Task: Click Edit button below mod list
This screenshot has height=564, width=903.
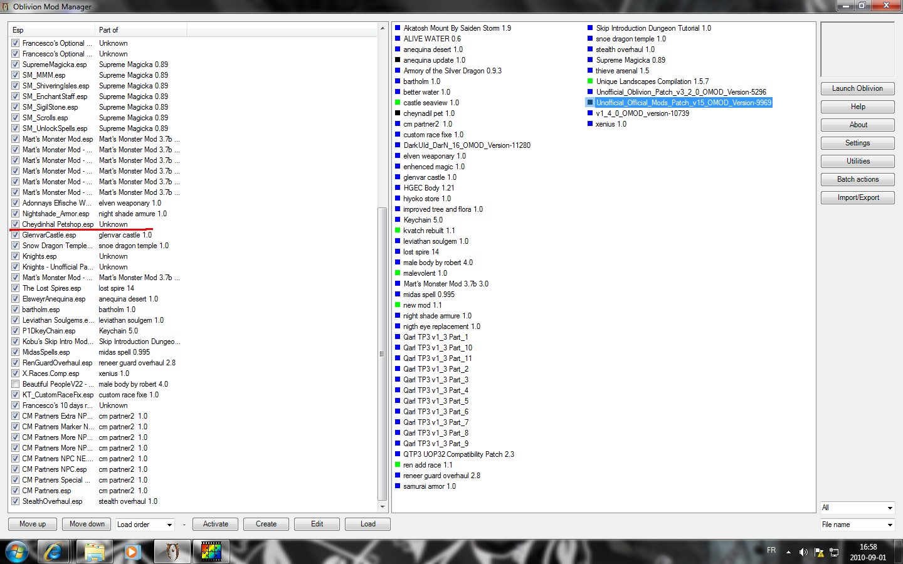Action: click(x=317, y=525)
